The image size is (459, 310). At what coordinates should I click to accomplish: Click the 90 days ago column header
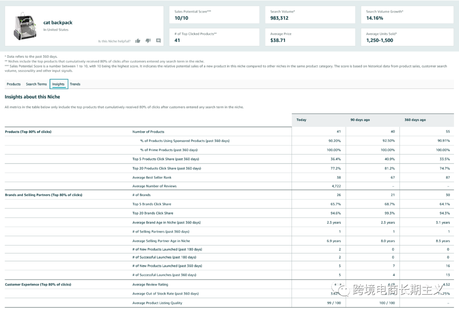click(360, 120)
